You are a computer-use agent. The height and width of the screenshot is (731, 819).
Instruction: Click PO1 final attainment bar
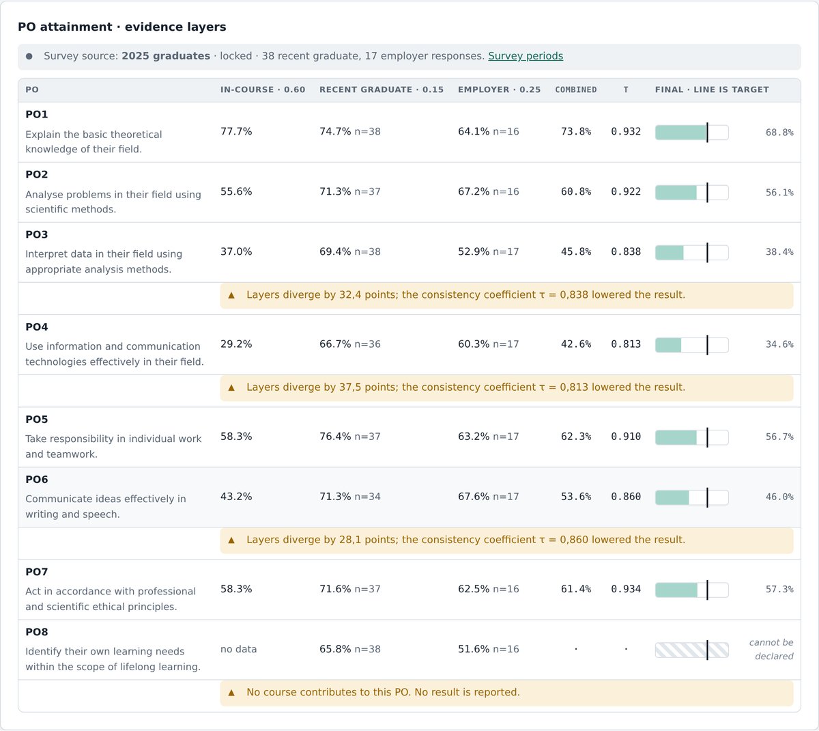coord(692,133)
